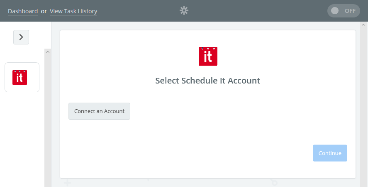Click the sidebar scrollbar up arrow
Viewport: 368px width, 187px height.
click(48, 52)
